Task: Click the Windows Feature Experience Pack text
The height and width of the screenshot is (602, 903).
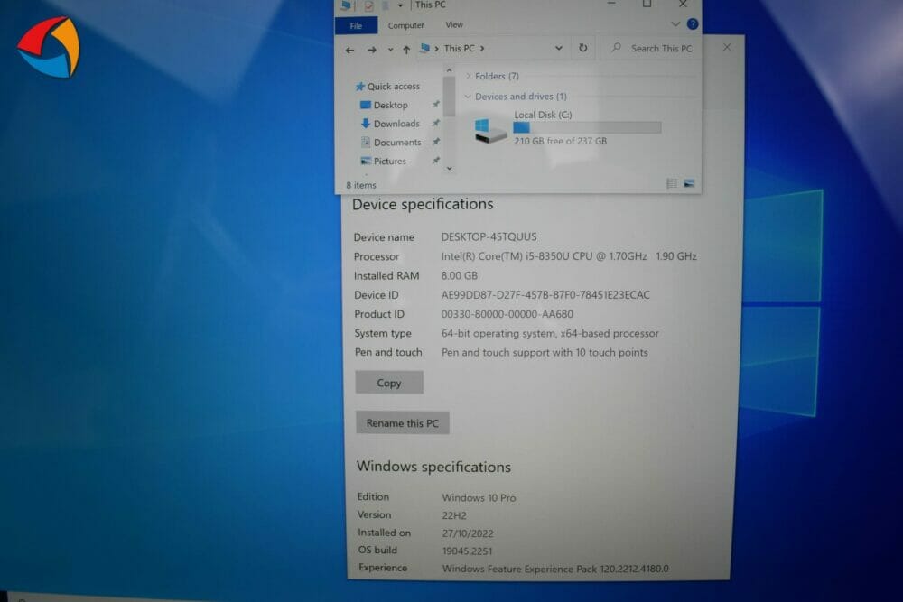Action: [x=555, y=570]
